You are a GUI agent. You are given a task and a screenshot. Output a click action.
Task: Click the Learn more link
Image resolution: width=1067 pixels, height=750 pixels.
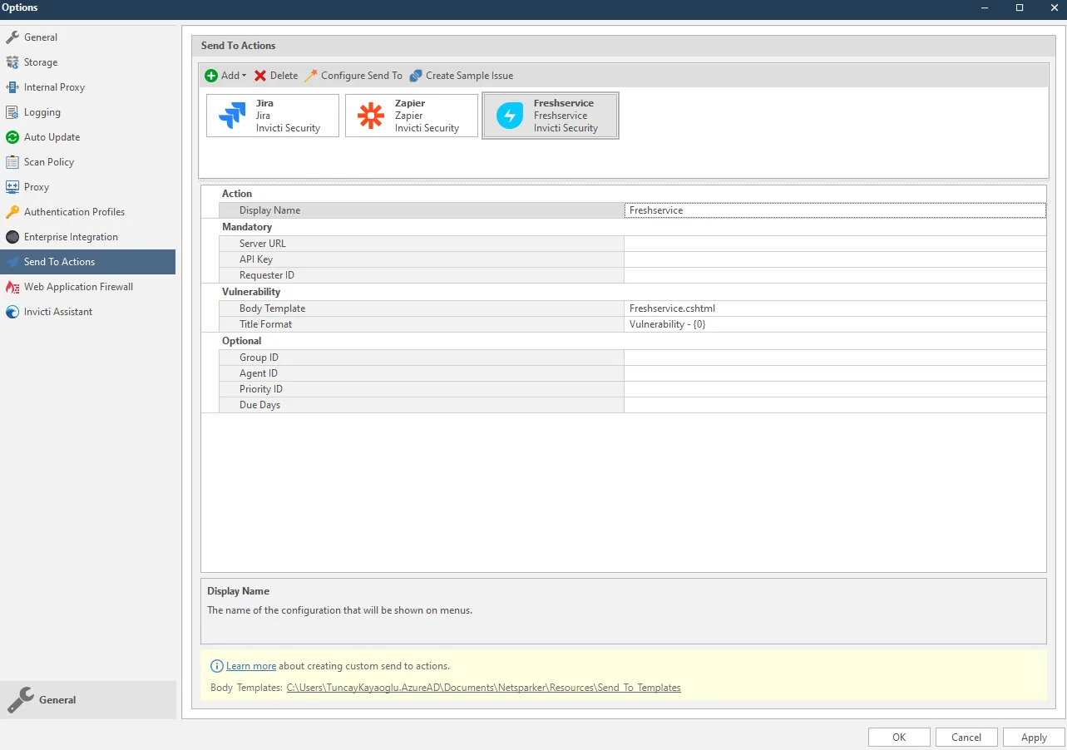(250, 665)
